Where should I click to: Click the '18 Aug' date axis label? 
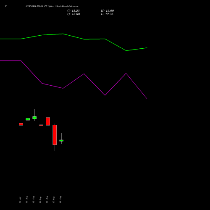tap(60, 199)
